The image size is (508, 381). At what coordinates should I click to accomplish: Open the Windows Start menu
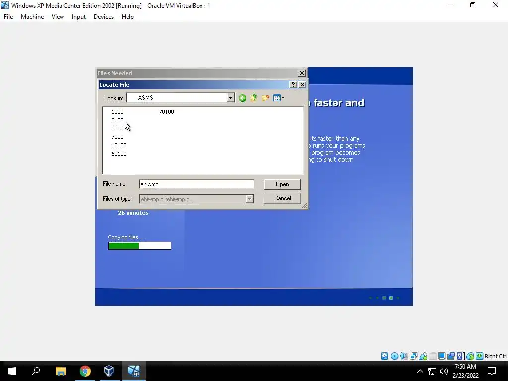[12, 371]
